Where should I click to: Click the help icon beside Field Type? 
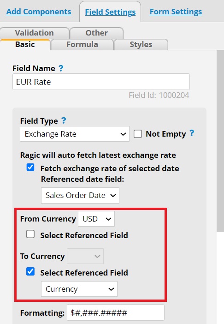[x=64, y=120]
